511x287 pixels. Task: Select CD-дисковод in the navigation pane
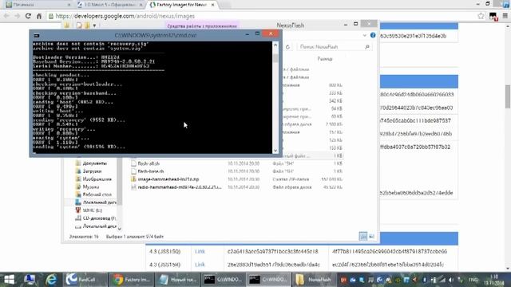coord(99,218)
